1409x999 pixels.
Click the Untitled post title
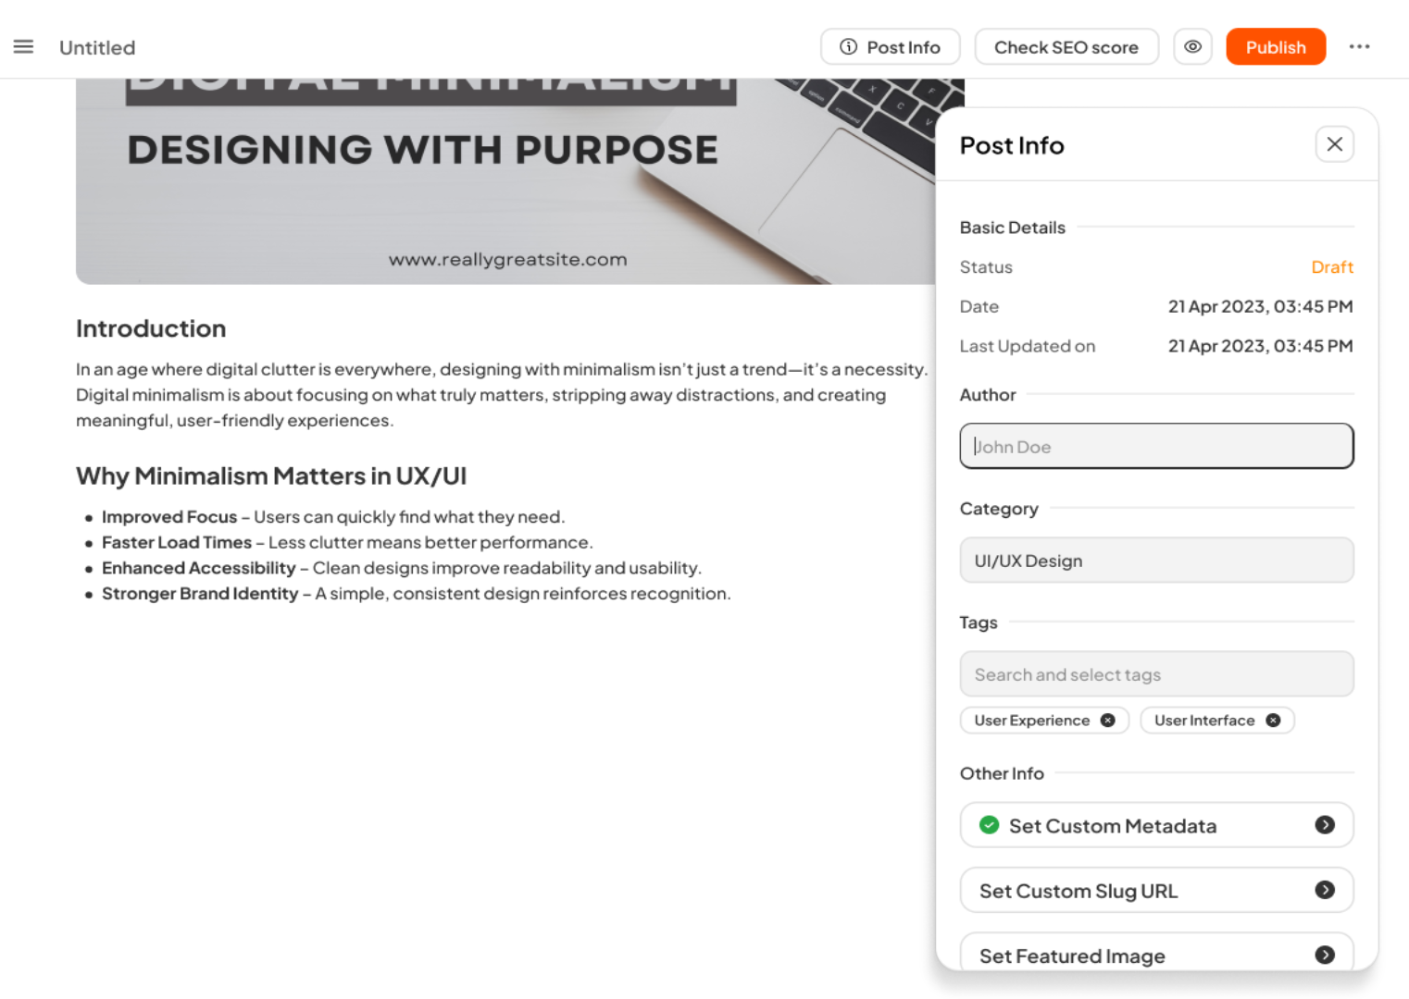(x=97, y=48)
